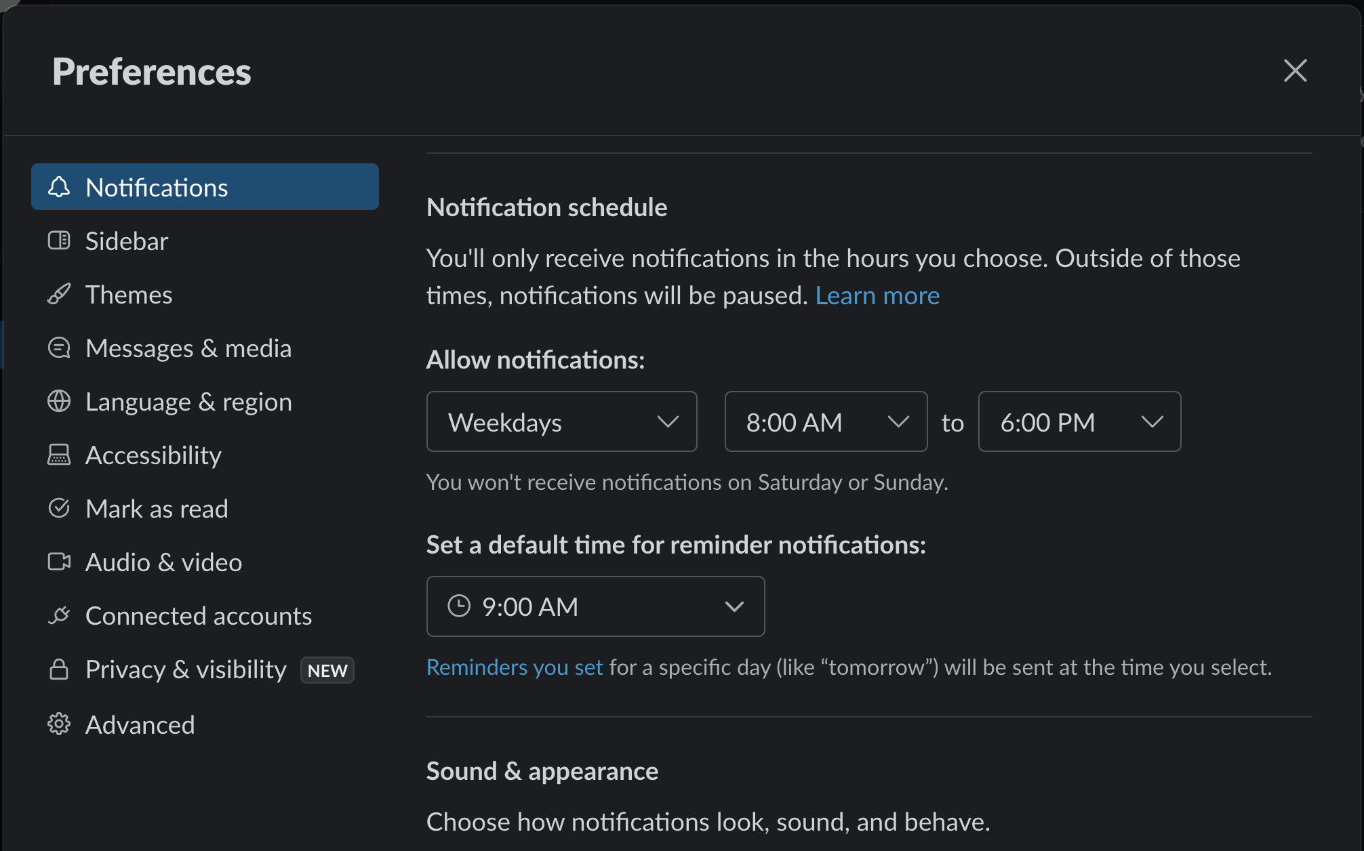Click the Mark as read checkmark icon
Viewport: 1364px width, 851px height.
coord(59,508)
